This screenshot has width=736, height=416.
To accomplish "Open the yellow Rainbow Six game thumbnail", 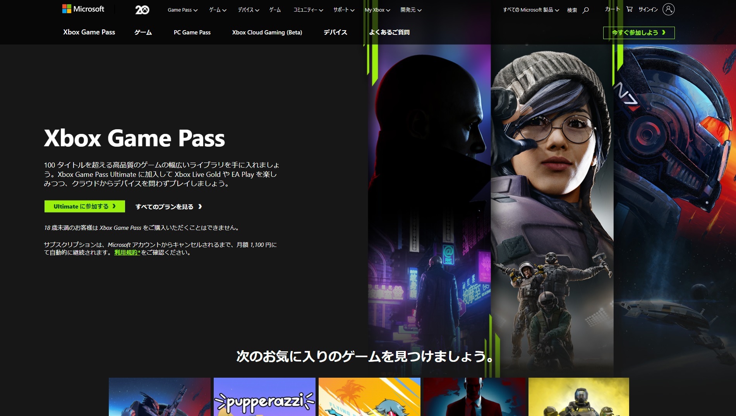I will [x=579, y=397].
